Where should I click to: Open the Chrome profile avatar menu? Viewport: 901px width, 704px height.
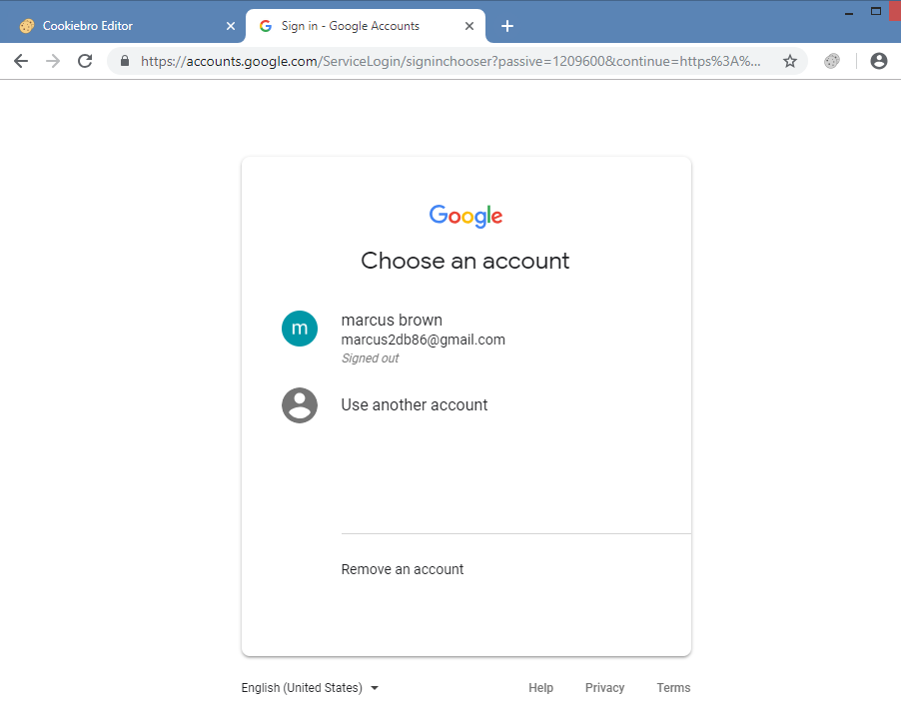(879, 61)
